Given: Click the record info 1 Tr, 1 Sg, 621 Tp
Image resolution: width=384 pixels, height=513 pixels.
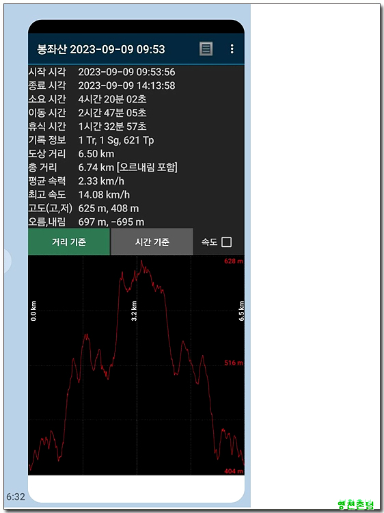Looking at the screenshot, I should coord(116,140).
